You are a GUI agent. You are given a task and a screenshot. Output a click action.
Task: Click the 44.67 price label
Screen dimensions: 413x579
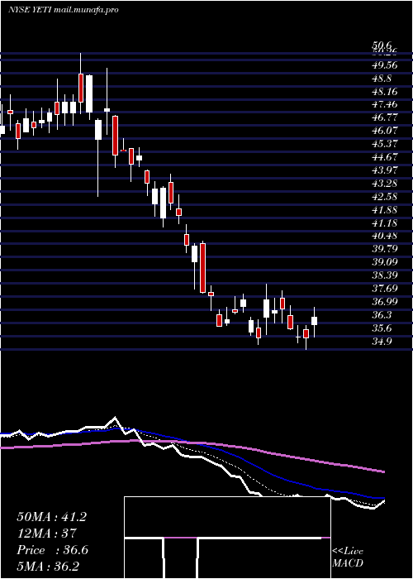(385, 157)
